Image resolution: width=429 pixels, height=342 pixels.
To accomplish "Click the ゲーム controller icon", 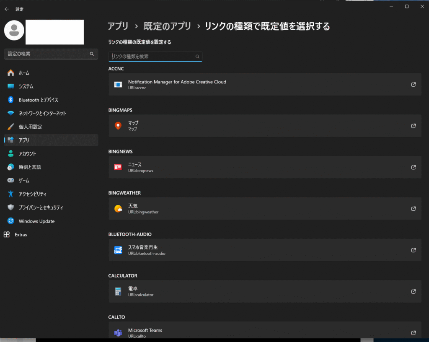I will click(10, 180).
